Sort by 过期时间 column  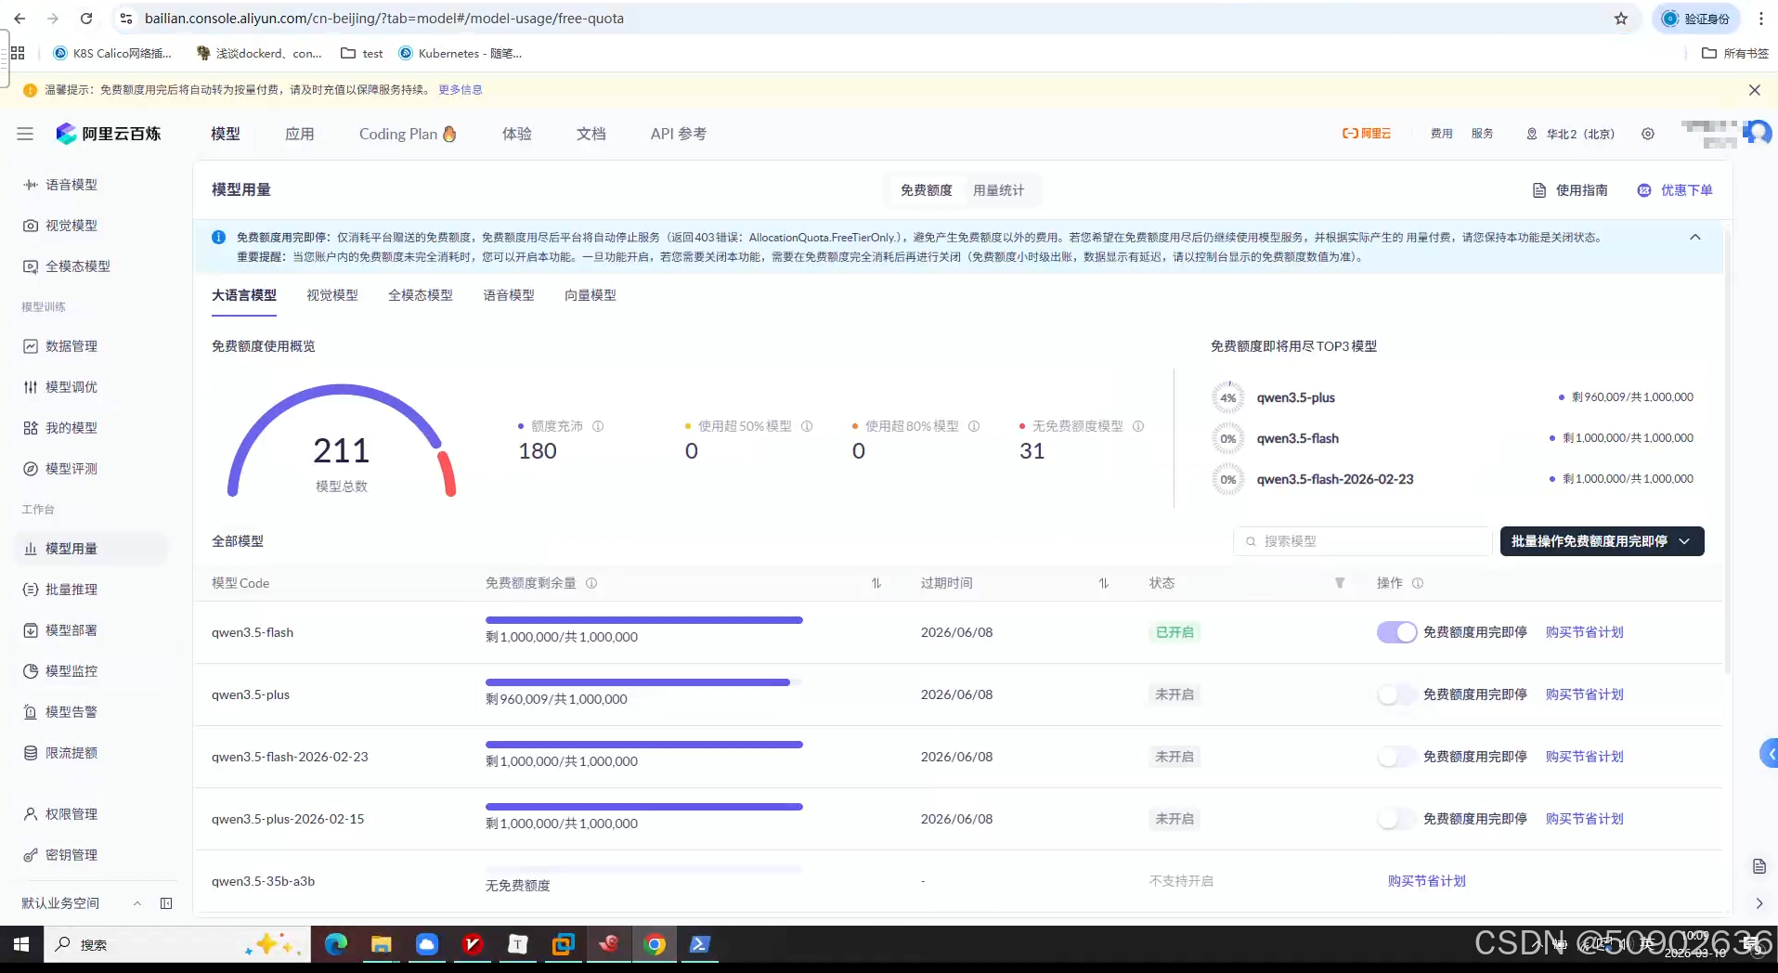click(x=1104, y=583)
